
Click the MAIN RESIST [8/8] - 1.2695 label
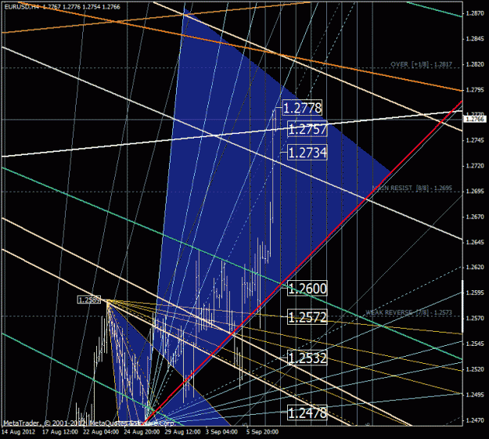pos(412,188)
